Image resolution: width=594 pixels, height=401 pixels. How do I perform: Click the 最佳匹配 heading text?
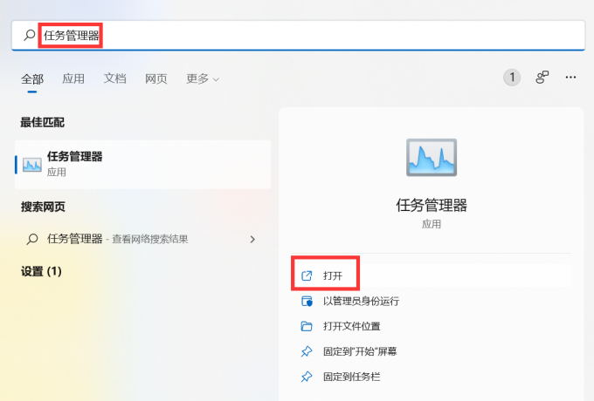[x=43, y=122]
